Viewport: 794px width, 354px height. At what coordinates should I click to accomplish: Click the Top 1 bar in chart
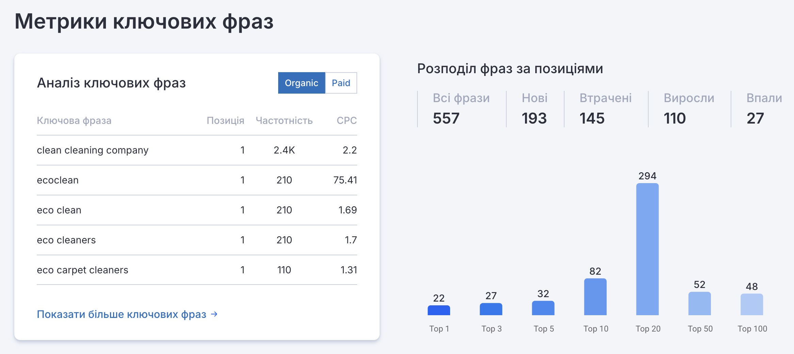pos(439,310)
